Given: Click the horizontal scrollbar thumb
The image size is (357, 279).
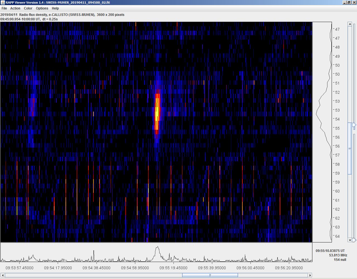Looking at the screenshot, I should (210, 275).
